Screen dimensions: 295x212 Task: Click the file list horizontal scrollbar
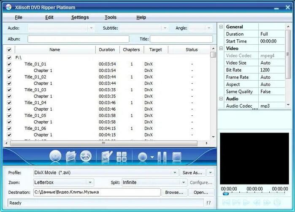[x=104, y=143]
